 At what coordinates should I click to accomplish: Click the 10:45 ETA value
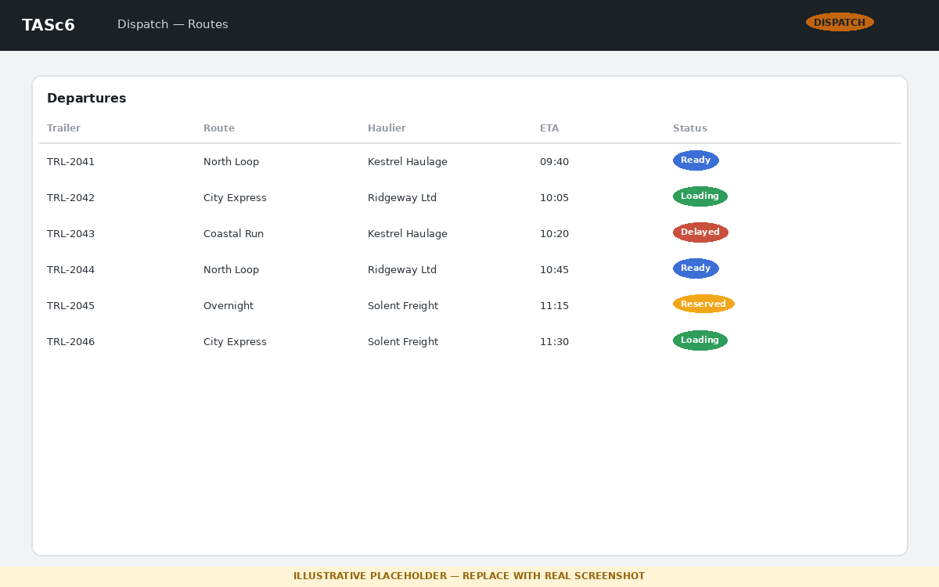(x=555, y=270)
